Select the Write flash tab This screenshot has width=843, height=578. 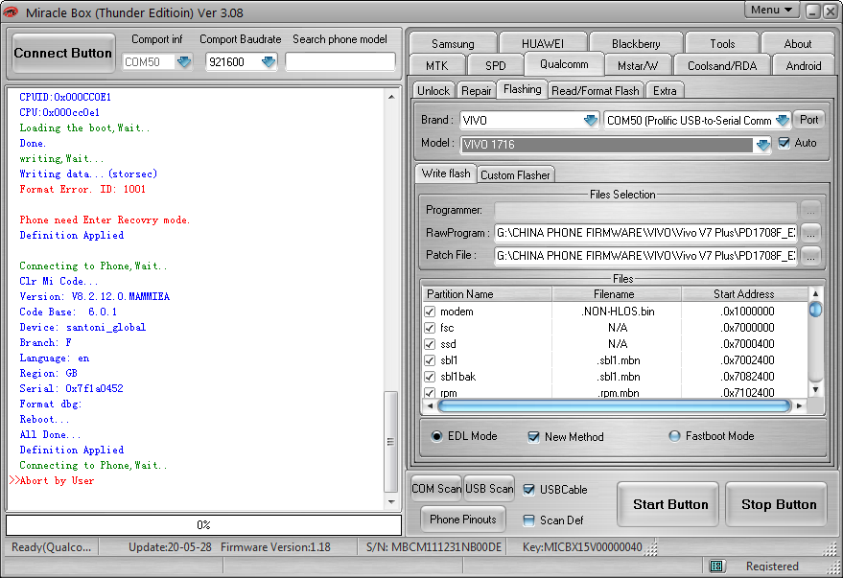pos(446,173)
